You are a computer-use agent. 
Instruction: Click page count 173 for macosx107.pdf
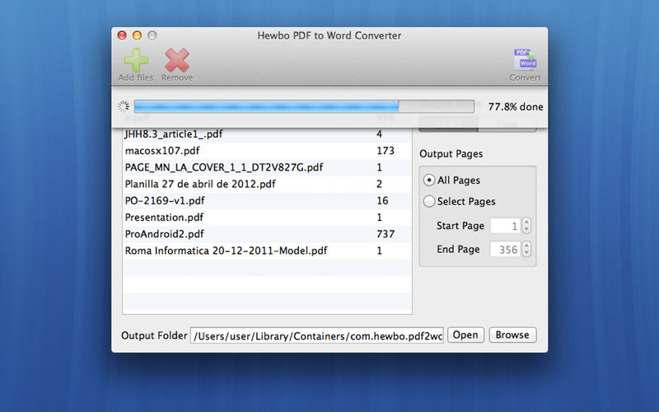[x=386, y=151]
